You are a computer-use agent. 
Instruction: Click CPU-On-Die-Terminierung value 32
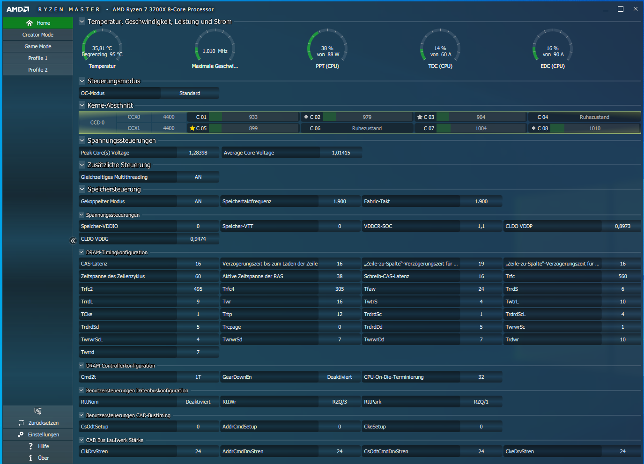coord(481,377)
